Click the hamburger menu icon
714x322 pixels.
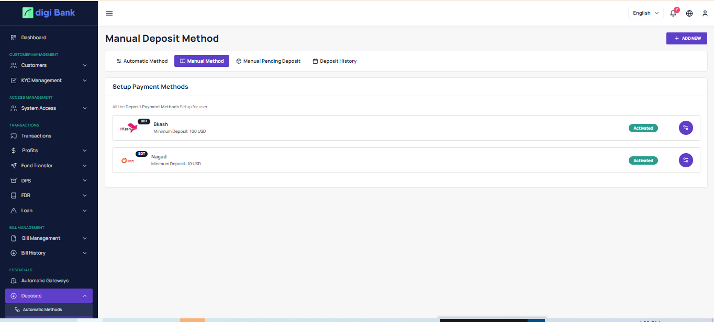click(x=109, y=13)
